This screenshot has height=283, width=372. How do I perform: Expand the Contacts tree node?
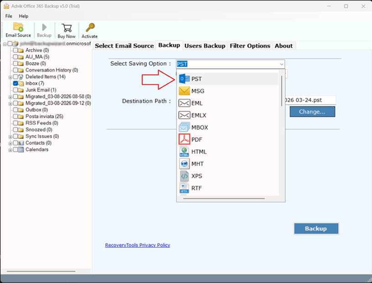point(10,143)
